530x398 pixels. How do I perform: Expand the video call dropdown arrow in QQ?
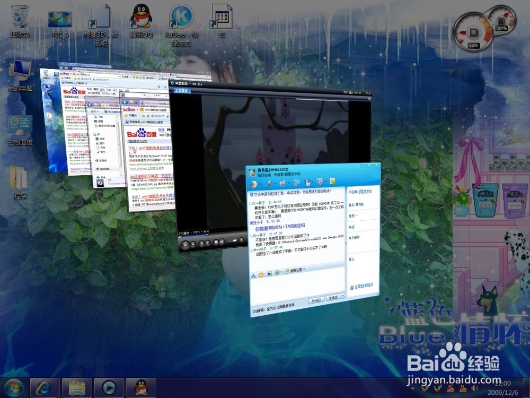[260, 184]
